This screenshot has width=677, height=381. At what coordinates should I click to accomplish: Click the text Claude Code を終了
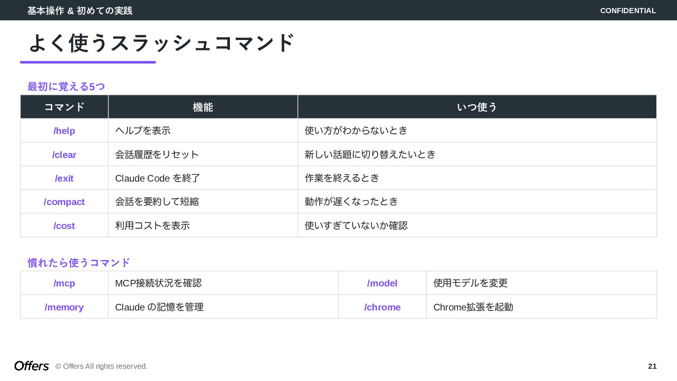(158, 178)
